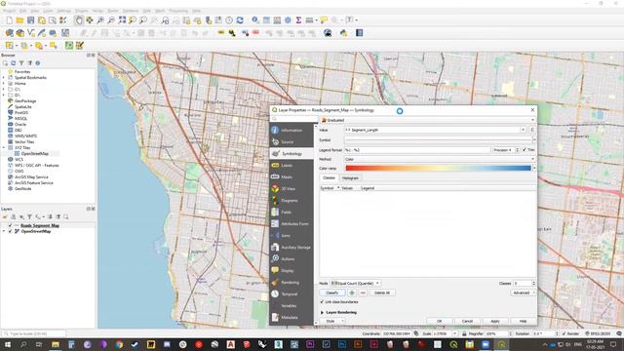The width and height of the screenshot is (624, 351).
Task: Open Diagrams section in Layer Properties
Action: tap(292, 200)
